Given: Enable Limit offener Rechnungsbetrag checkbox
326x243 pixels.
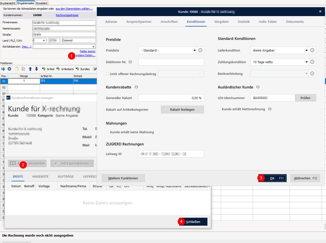Looking at the screenshot, I should point(108,74).
